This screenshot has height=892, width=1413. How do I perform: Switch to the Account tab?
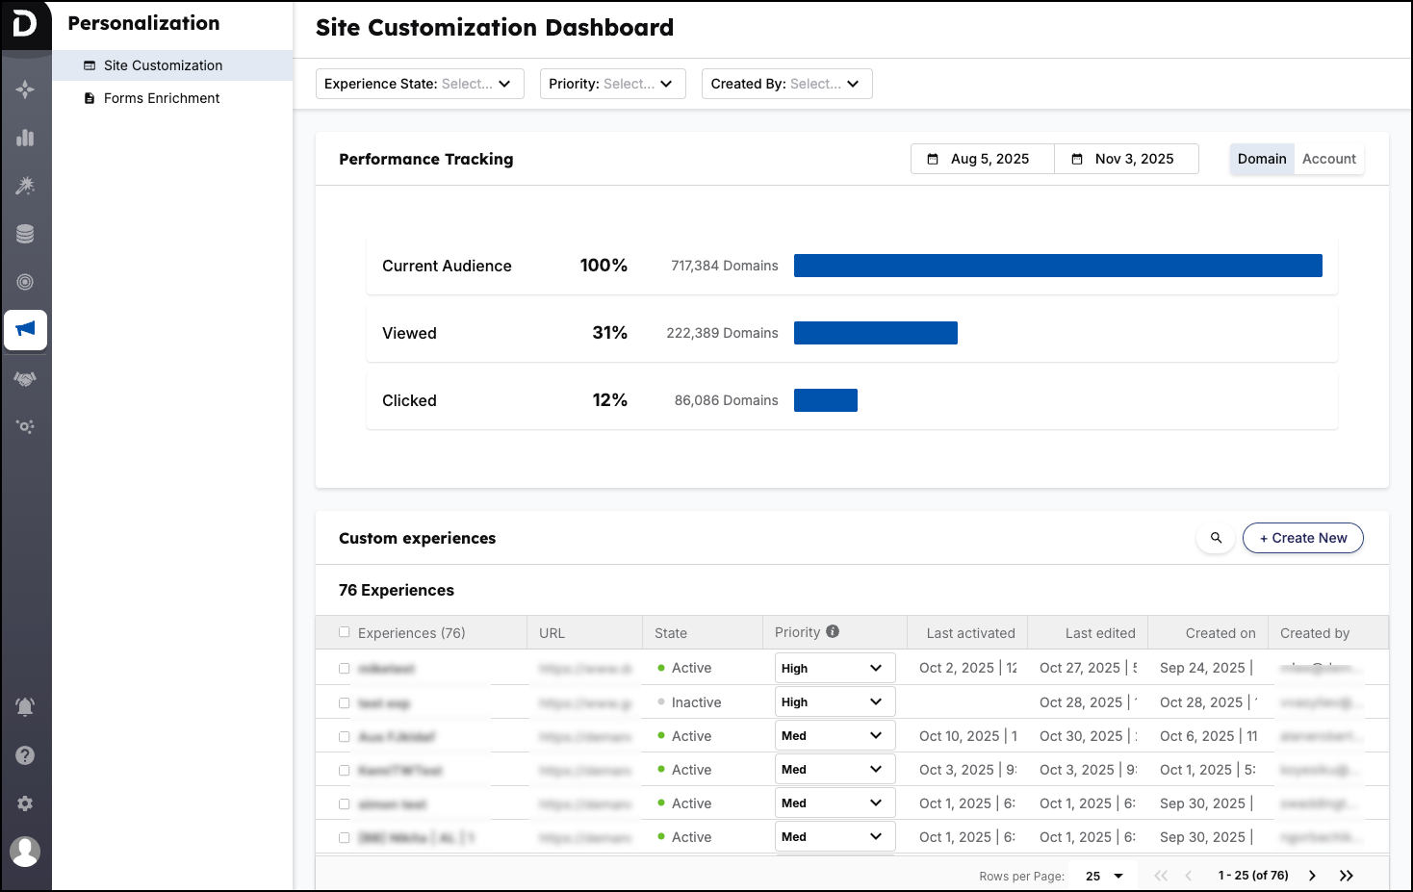(x=1328, y=159)
